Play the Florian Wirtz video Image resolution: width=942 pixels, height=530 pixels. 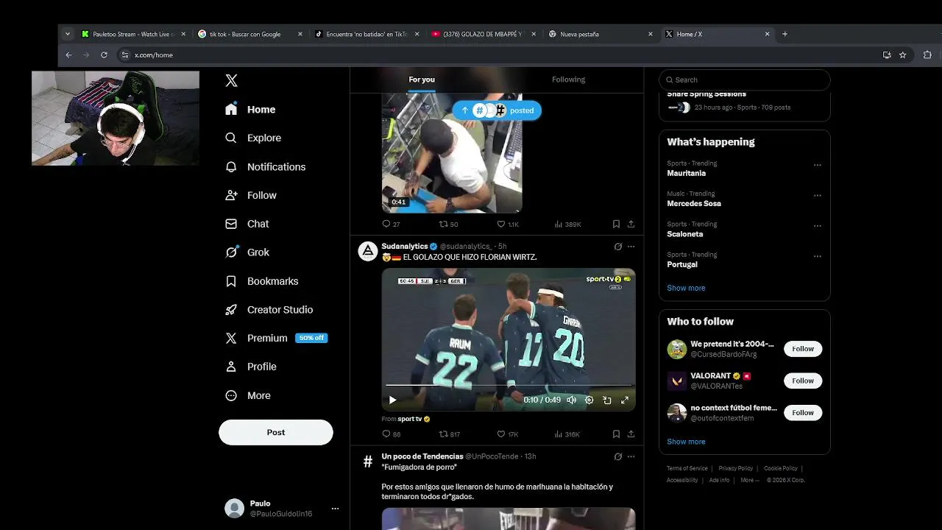392,400
